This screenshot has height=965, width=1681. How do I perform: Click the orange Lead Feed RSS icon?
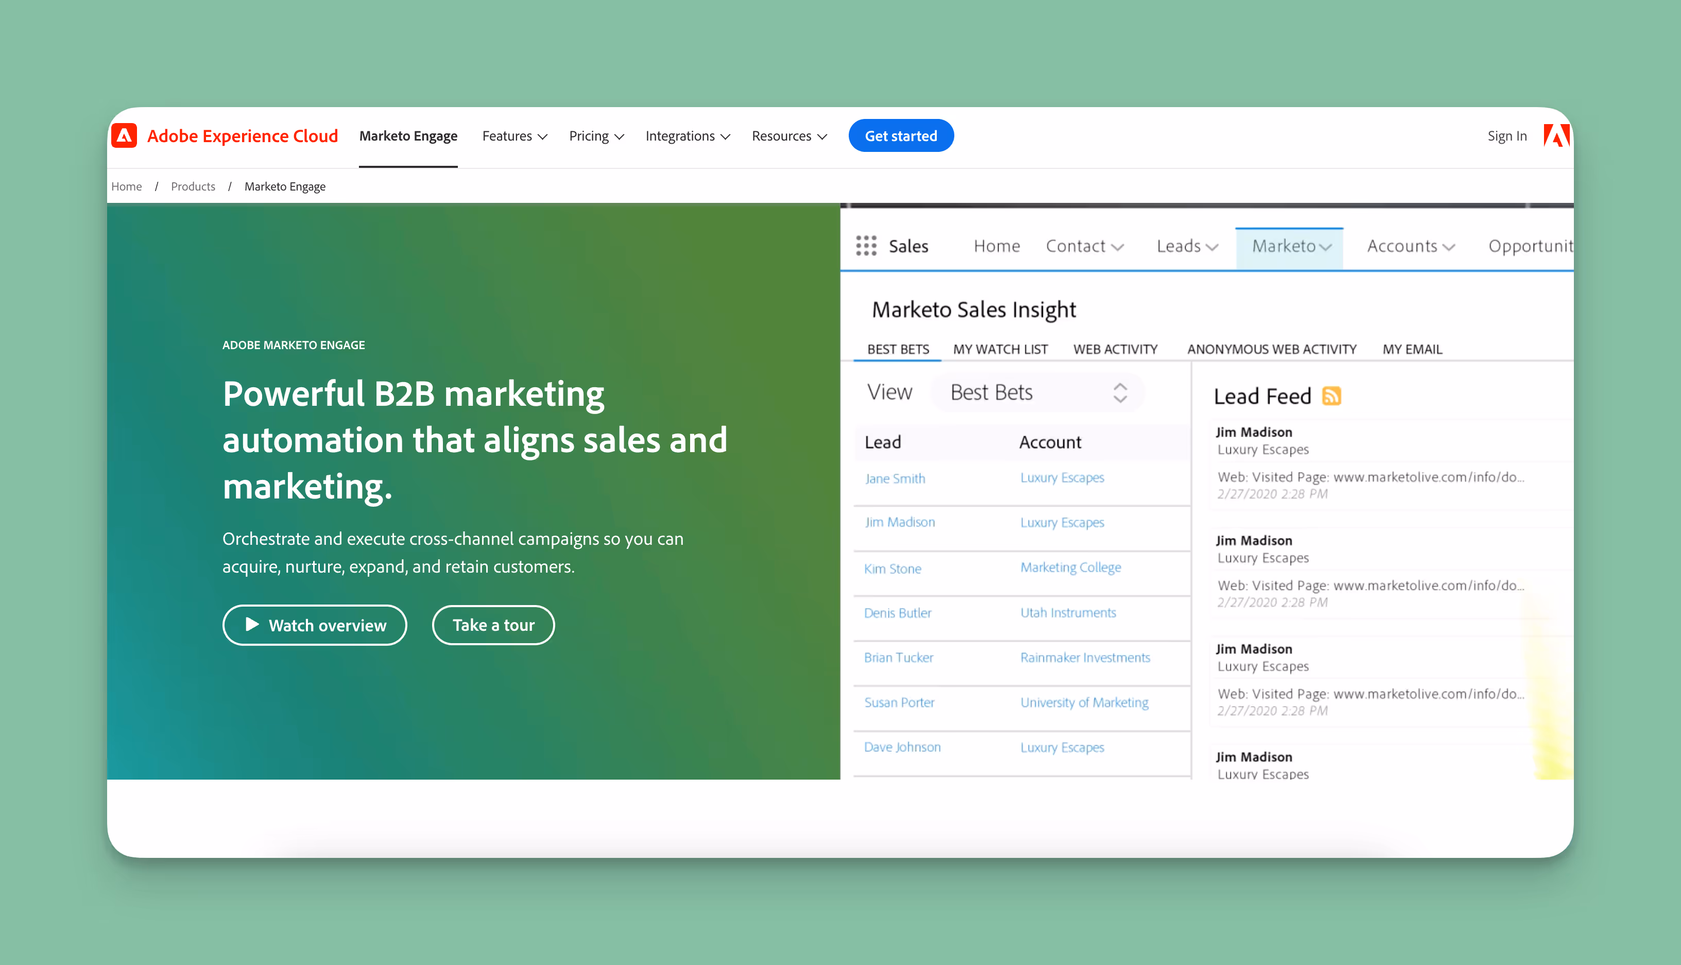(1331, 395)
